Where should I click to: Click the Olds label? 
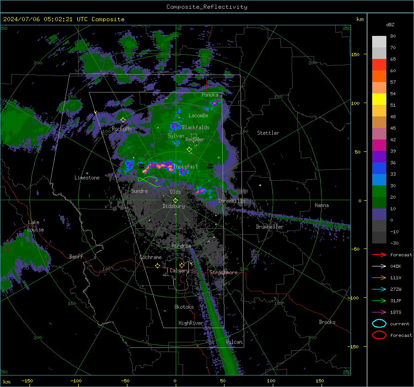coord(175,192)
